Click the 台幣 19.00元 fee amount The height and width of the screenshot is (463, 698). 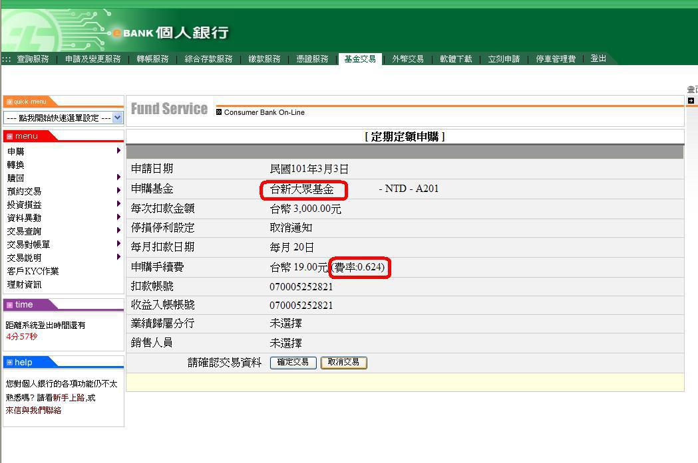(x=299, y=267)
